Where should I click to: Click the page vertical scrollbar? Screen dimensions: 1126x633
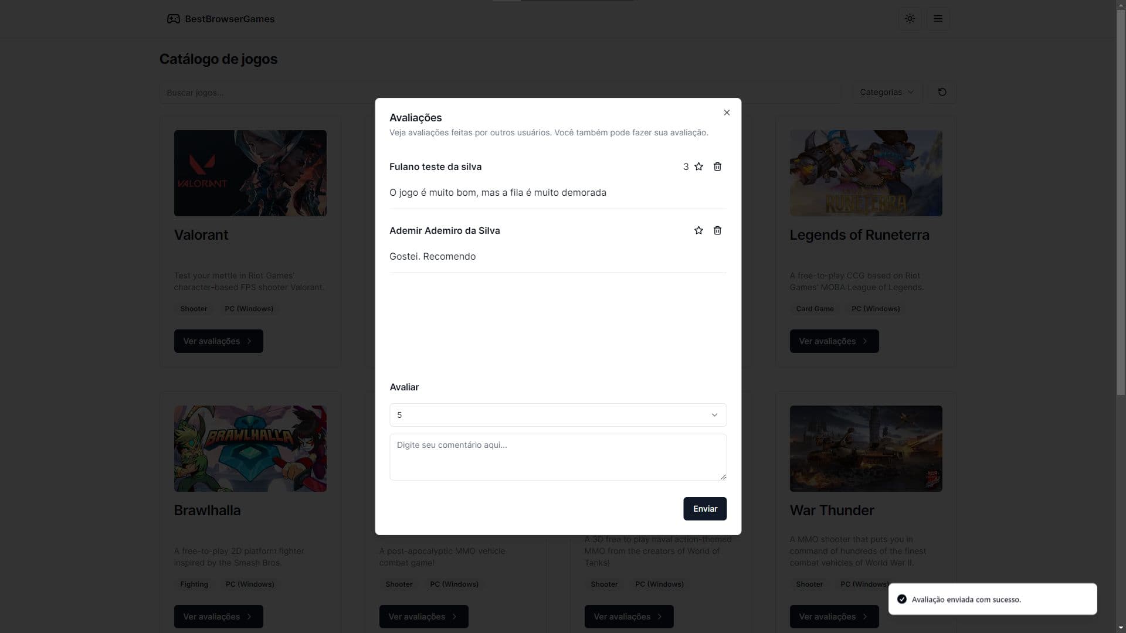(1121, 199)
